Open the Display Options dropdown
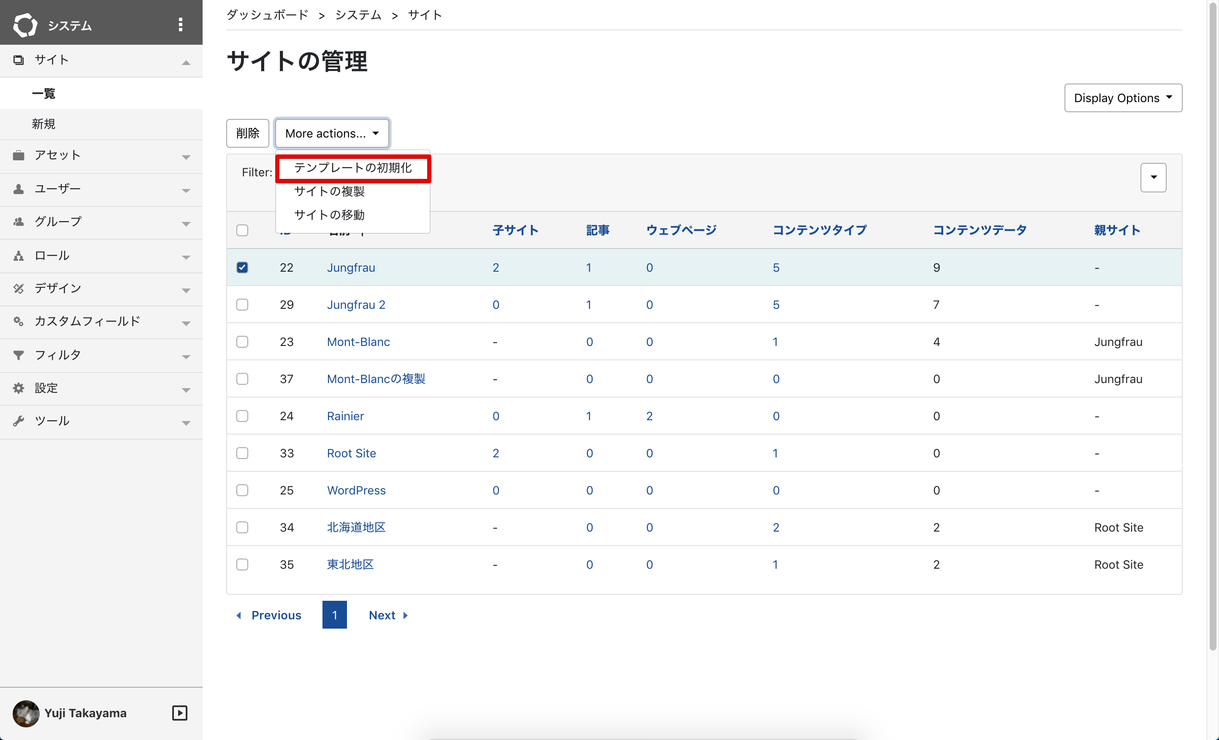 coord(1123,98)
